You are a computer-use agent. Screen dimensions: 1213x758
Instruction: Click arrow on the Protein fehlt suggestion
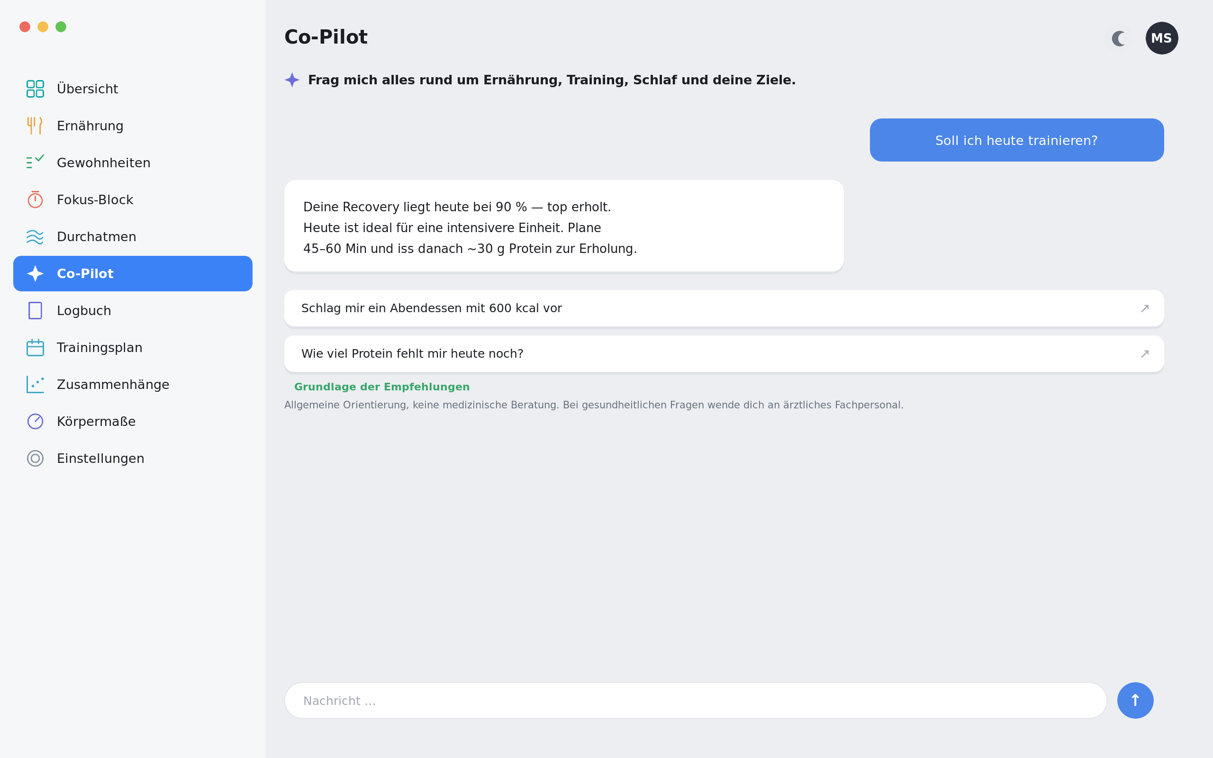[x=1145, y=354]
